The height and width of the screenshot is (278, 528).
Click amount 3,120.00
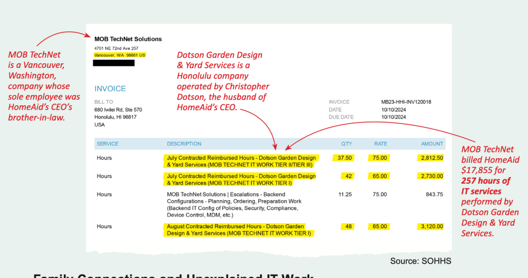pyautogui.click(x=432, y=227)
